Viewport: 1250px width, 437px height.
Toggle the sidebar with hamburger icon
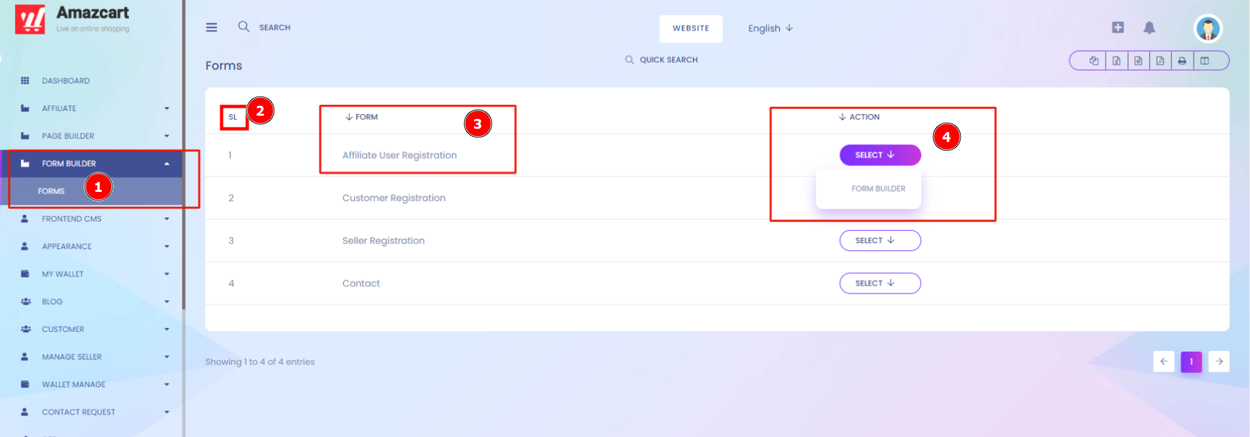(x=211, y=28)
